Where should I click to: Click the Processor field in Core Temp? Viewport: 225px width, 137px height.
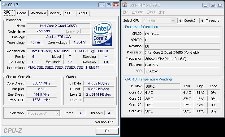182,53
